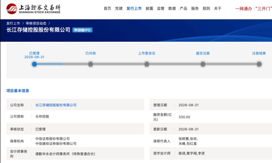
Task: Open the 首页 menu item
Action: point(107,8)
